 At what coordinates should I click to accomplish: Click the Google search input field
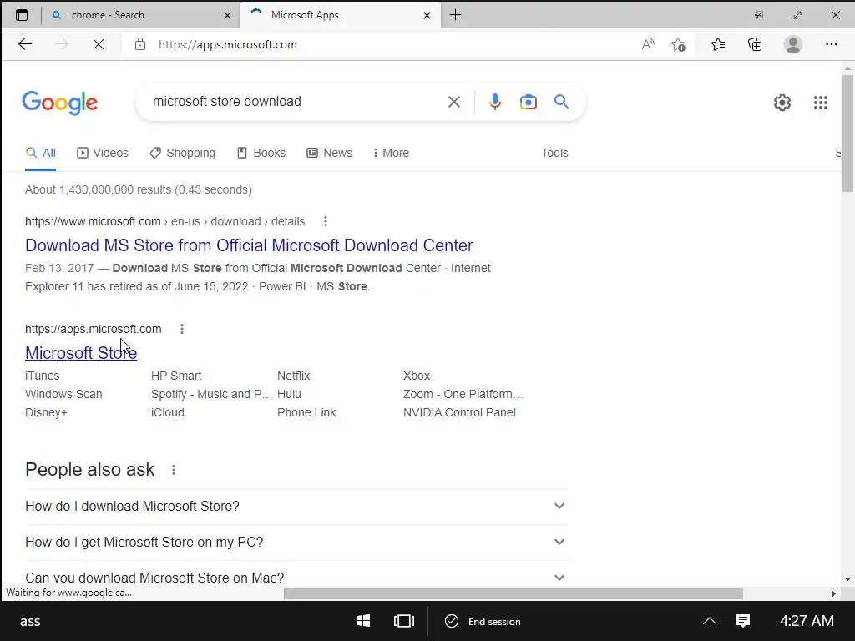[x=295, y=101]
